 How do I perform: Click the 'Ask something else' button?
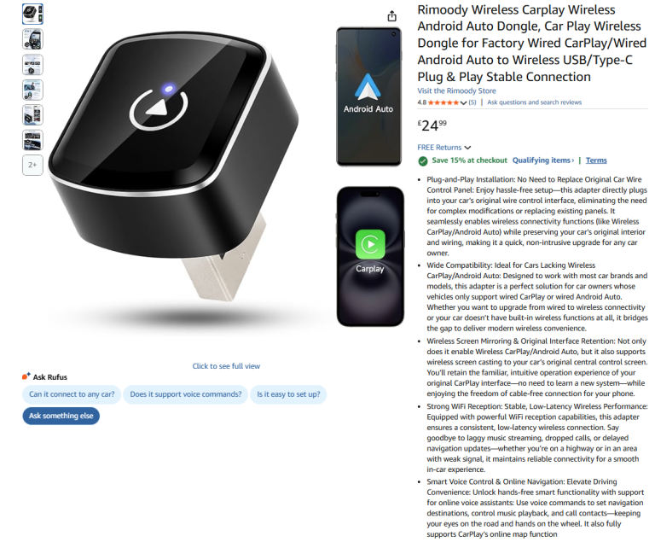61,416
